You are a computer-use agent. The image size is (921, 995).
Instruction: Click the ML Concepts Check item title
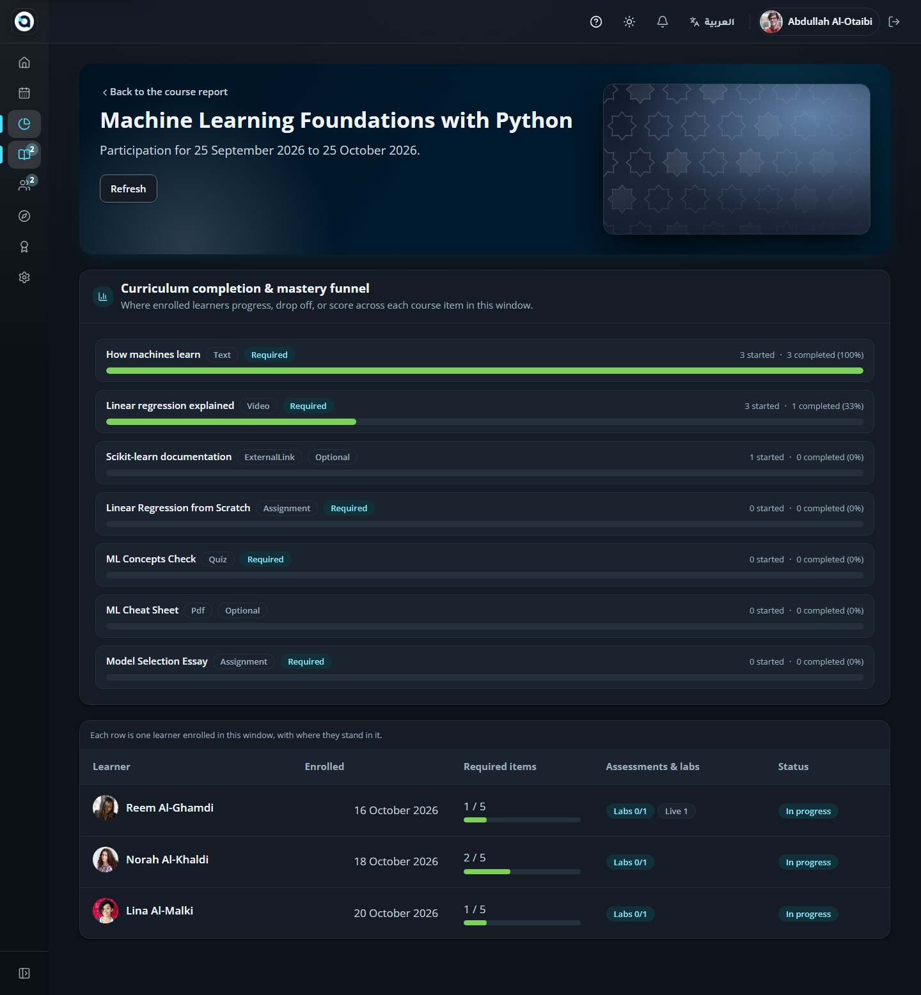[151, 559]
